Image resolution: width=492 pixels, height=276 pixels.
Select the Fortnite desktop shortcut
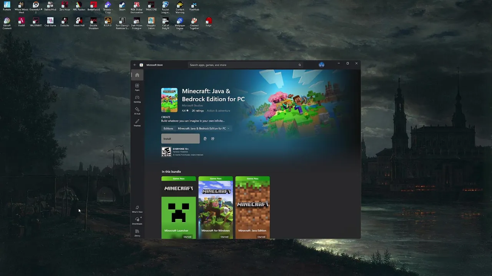(7, 7)
